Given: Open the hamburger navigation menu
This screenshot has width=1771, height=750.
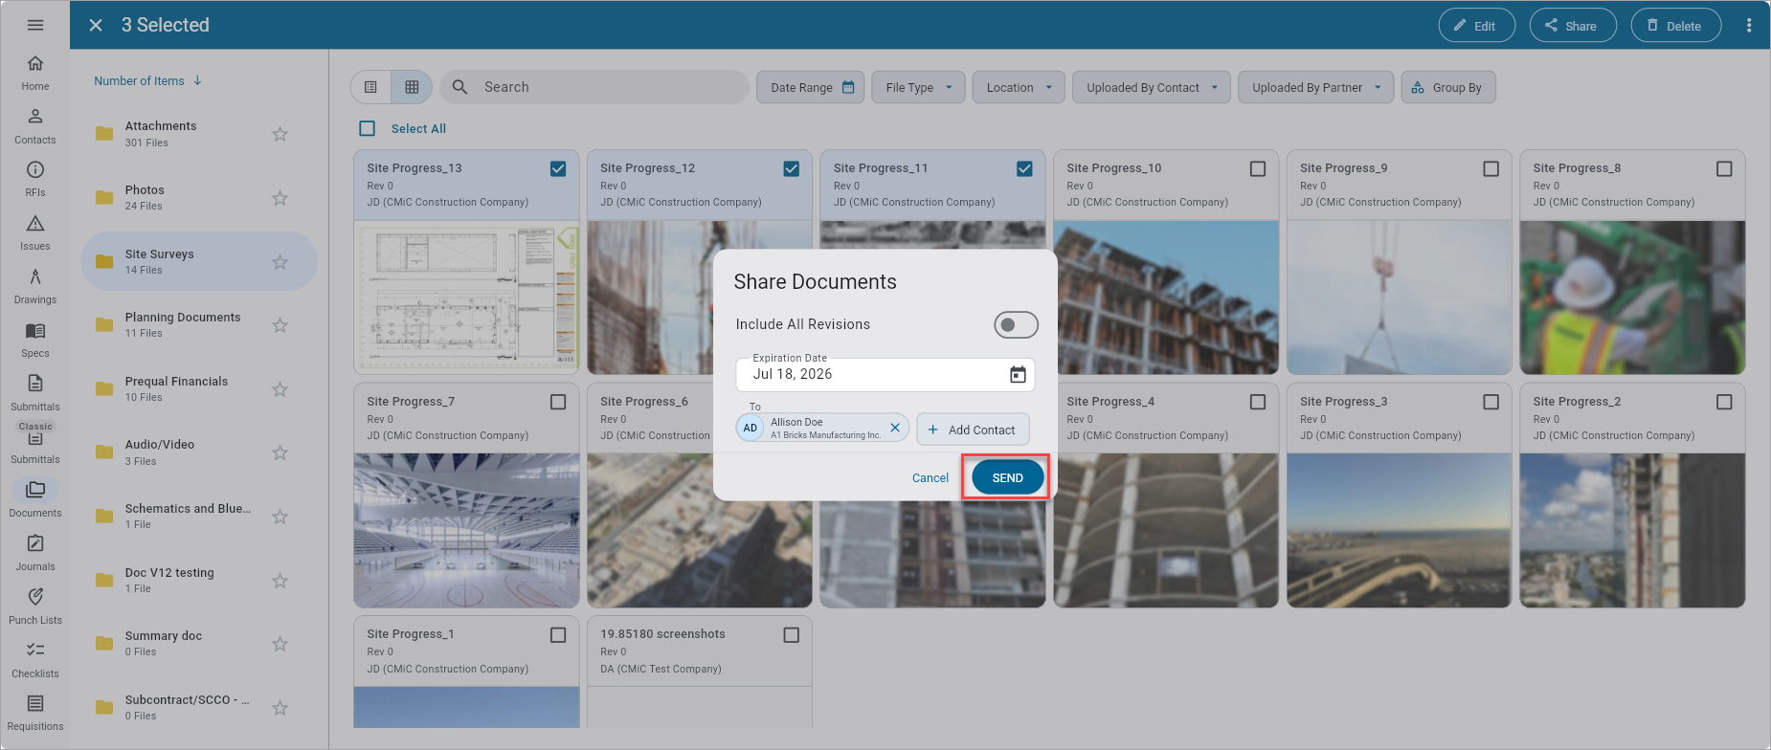Looking at the screenshot, I should pos(35,25).
